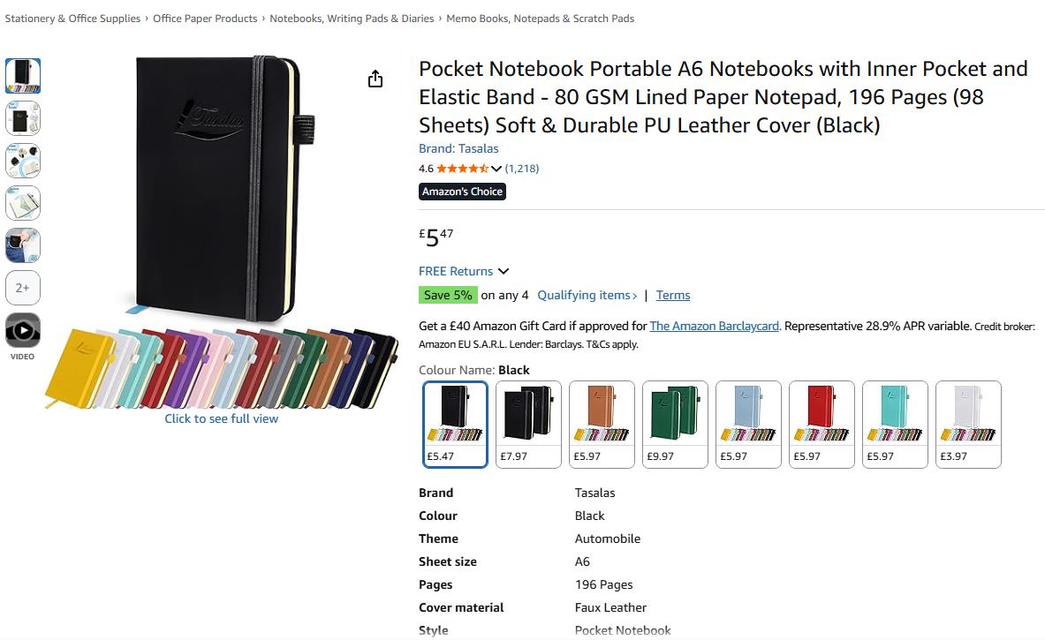The image size is (1045, 640).
Task: Expand the star rating breakdown chevron
Action: tap(496, 169)
